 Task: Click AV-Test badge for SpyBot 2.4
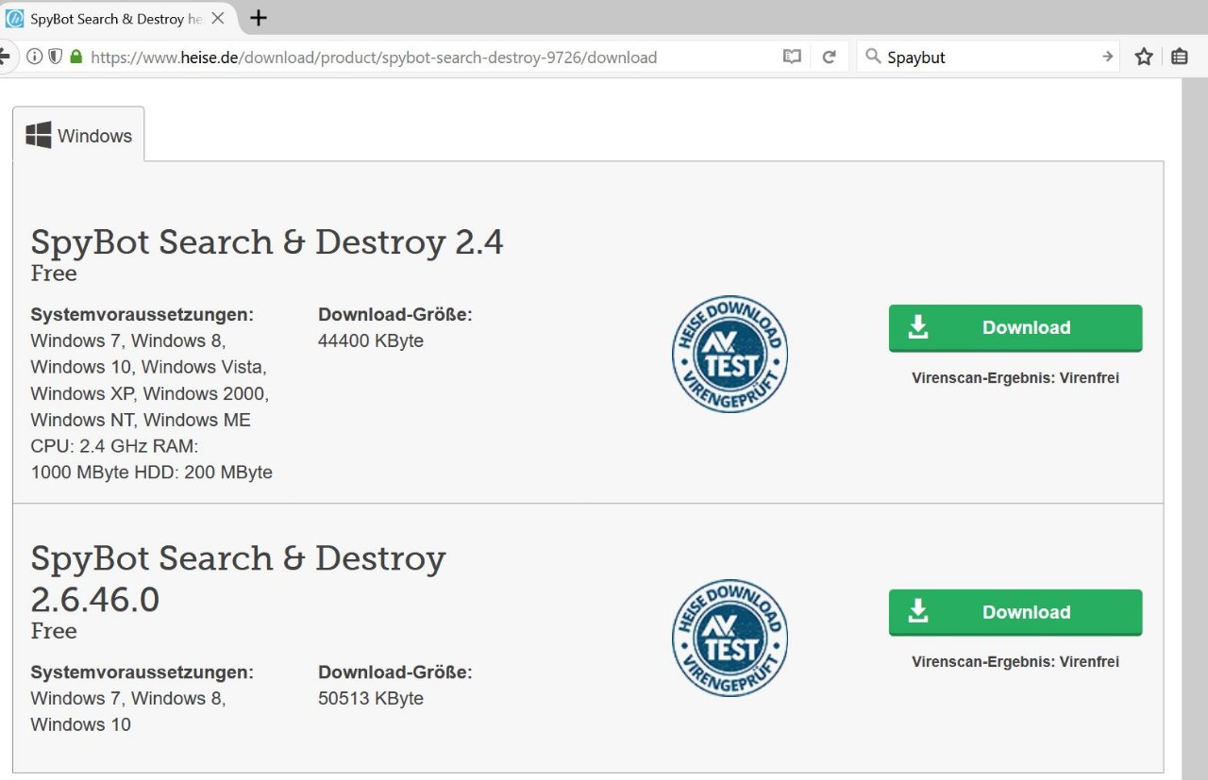pyautogui.click(x=730, y=356)
